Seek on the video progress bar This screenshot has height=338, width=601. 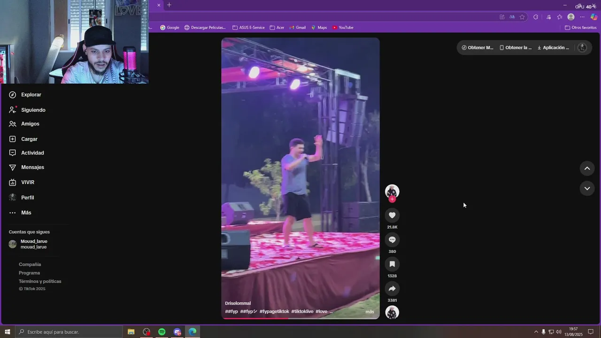pyautogui.click(x=300, y=318)
